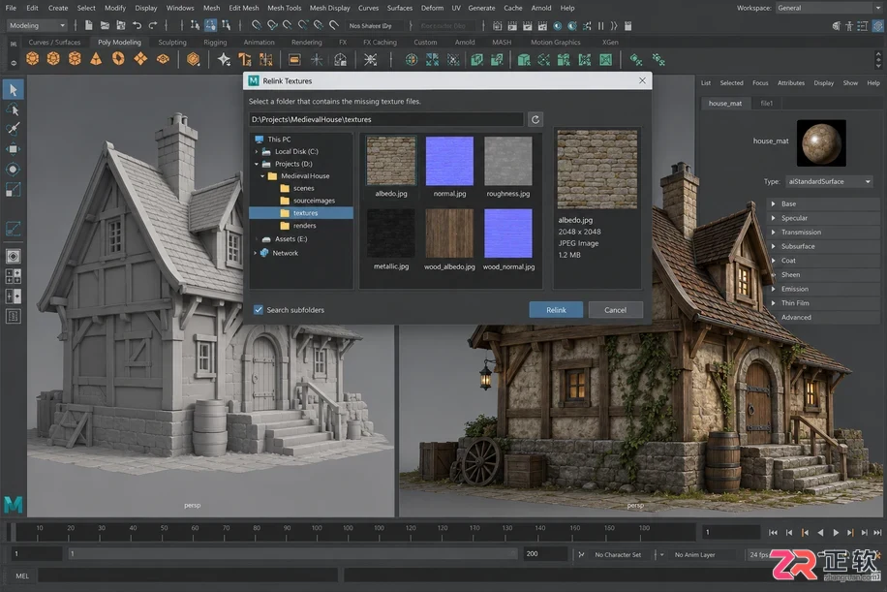The width and height of the screenshot is (887, 592).
Task: Click the Save Scene icon
Action: coord(120,25)
